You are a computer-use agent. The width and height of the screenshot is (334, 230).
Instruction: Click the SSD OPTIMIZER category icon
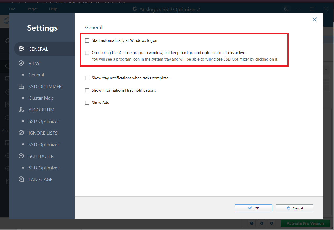tap(21, 86)
